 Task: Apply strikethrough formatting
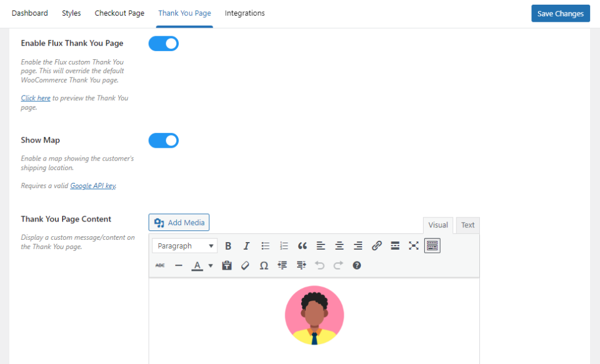click(159, 266)
